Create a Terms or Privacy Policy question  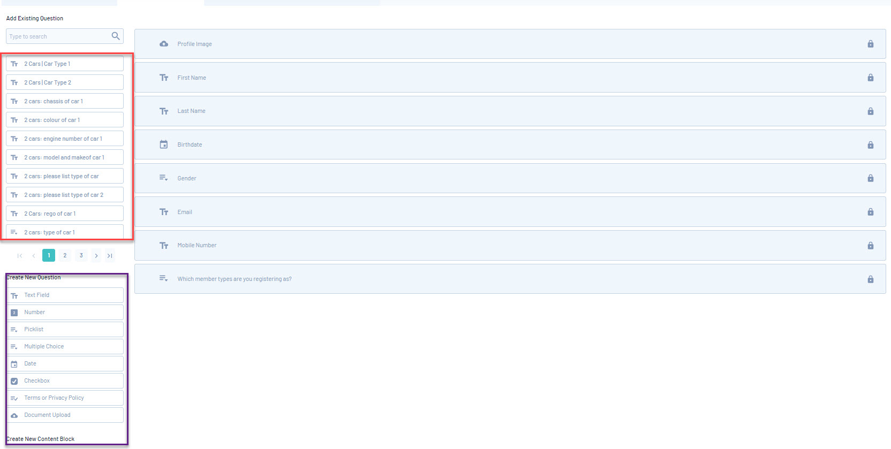(65, 398)
